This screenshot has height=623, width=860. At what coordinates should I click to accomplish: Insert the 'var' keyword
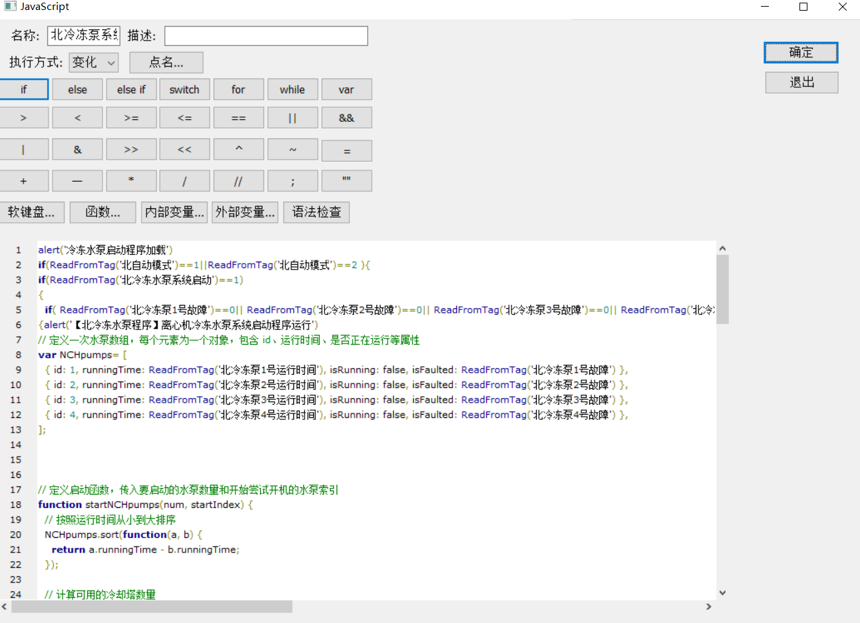346,89
